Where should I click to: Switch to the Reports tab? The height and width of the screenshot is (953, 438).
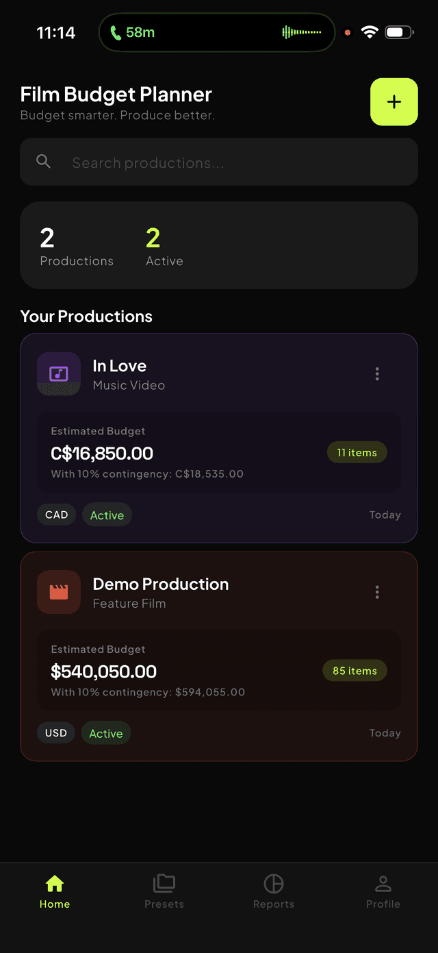pos(274,891)
